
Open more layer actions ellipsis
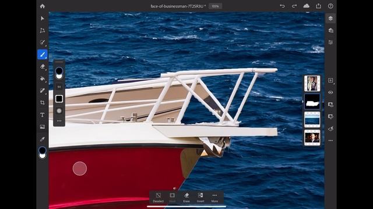click(x=330, y=140)
